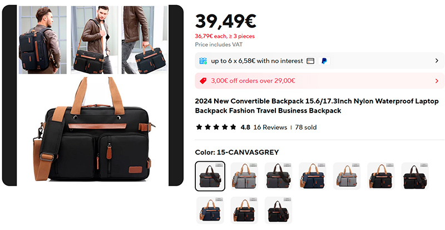Click the credit card icon beside PayPal
Screen dimensions: 445x230
click(x=310, y=61)
